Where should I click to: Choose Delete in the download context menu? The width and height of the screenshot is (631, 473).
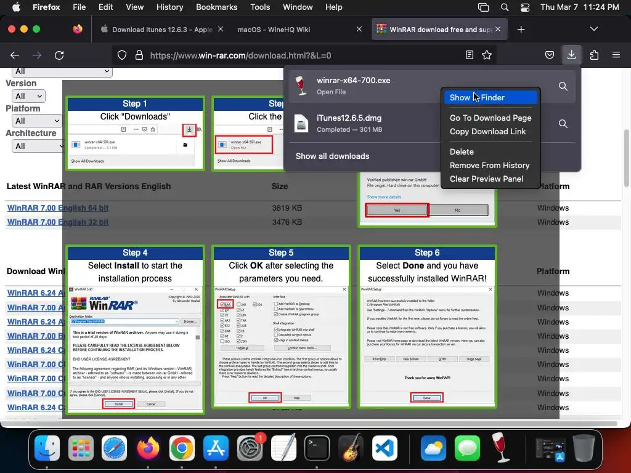[x=491, y=152]
